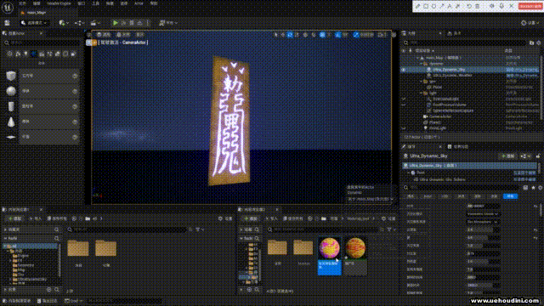The image size is (544, 306).
Task: Adjust the second numeric slider in Details properties
Action: [483, 238]
